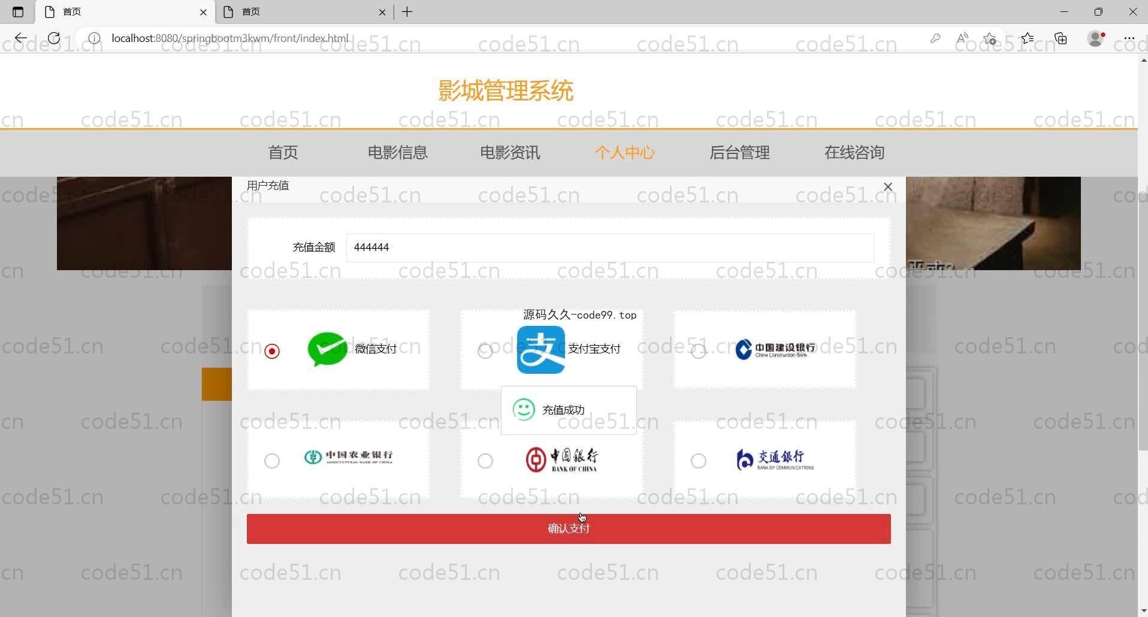Screen dimensions: 1148x617
Task: Click the browser back arrow
Action: point(21,38)
